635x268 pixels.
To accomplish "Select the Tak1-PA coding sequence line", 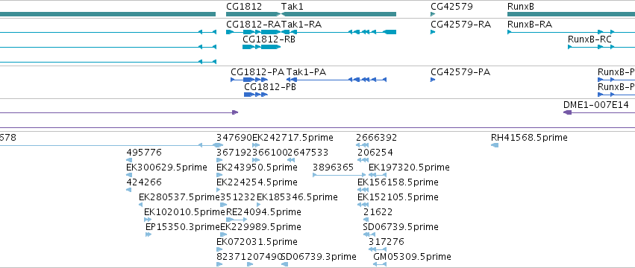I will [x=336, y=80].
